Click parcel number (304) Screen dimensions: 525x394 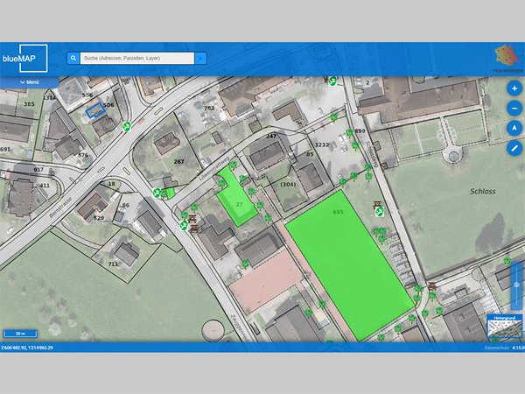(288, 184)
